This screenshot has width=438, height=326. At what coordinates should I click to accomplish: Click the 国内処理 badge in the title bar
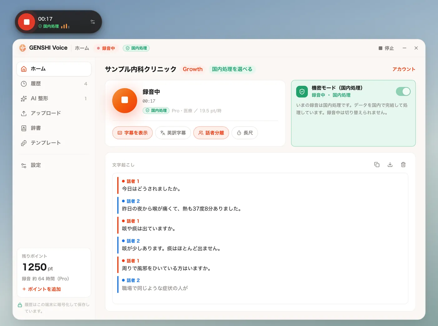point(136,48)
